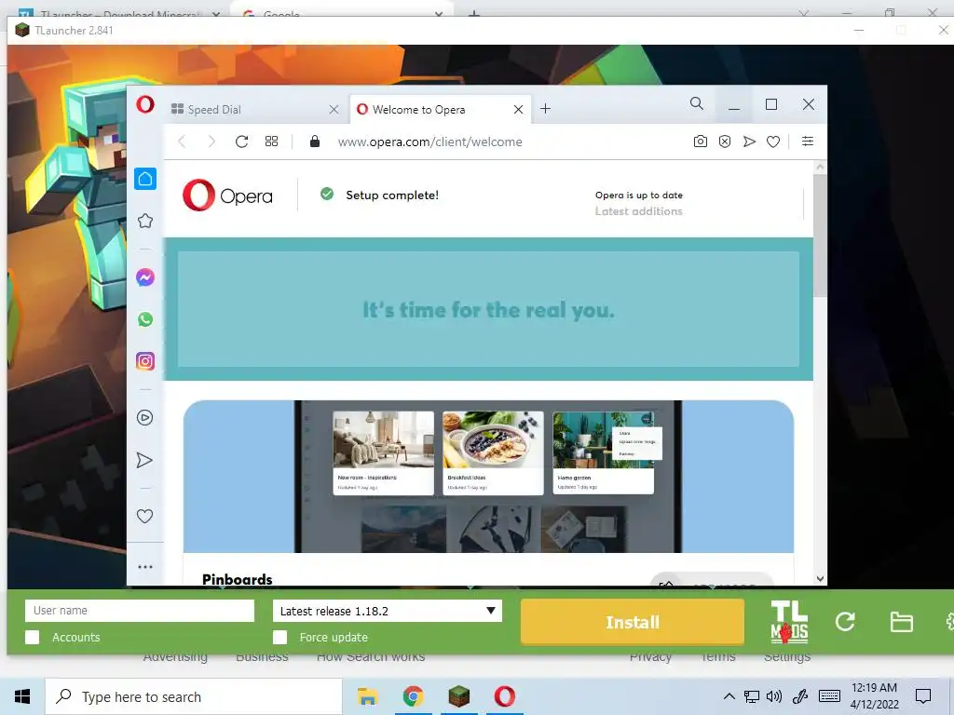Open WhatsApp in Opera sidebar
Screen dimensions: 954x715
(x=144, y=319)
